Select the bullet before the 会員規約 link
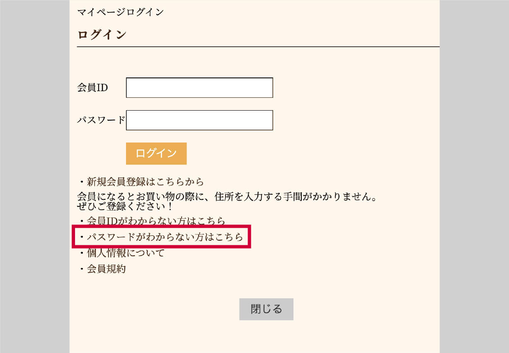This screenshot has width=509, height=353. pyautogui.click(x=82, y=269)
